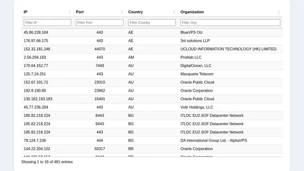304x171 pixels.
Task: Select IP 152.32.181.246 cell
Action: pos(37,49)
